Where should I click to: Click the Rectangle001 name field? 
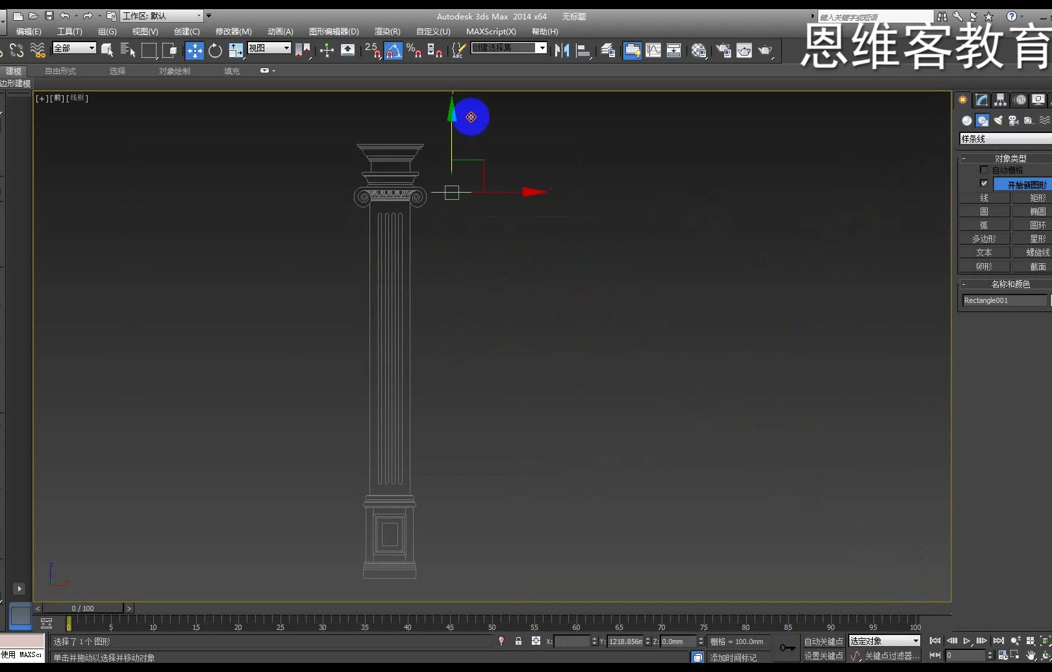(1003, 300)
